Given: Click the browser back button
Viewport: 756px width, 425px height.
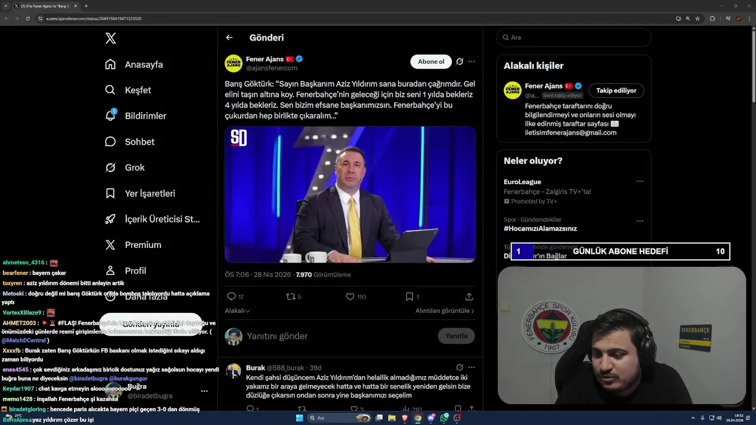Looking at the screenshot, I should click(x=6, y=18).
